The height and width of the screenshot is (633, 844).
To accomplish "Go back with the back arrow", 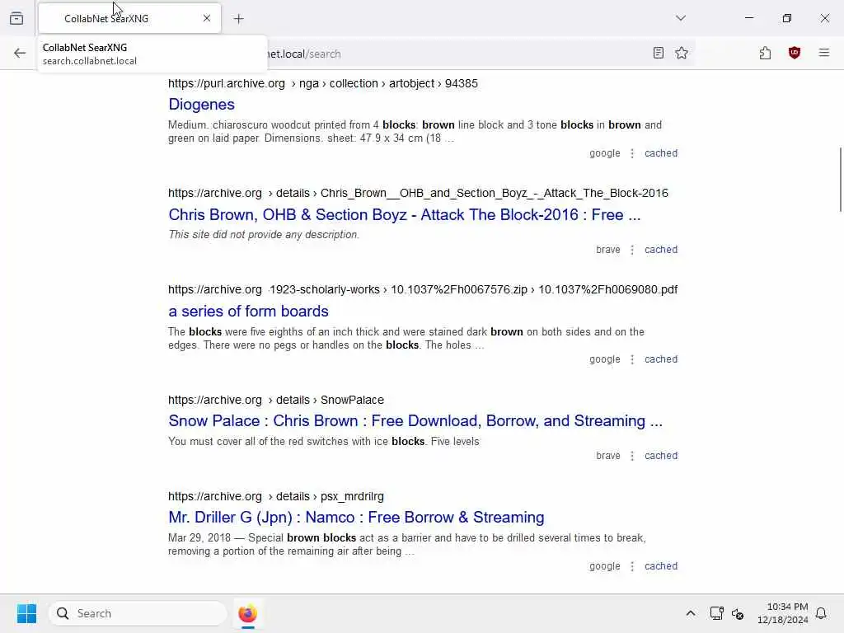I will point(20,54).
